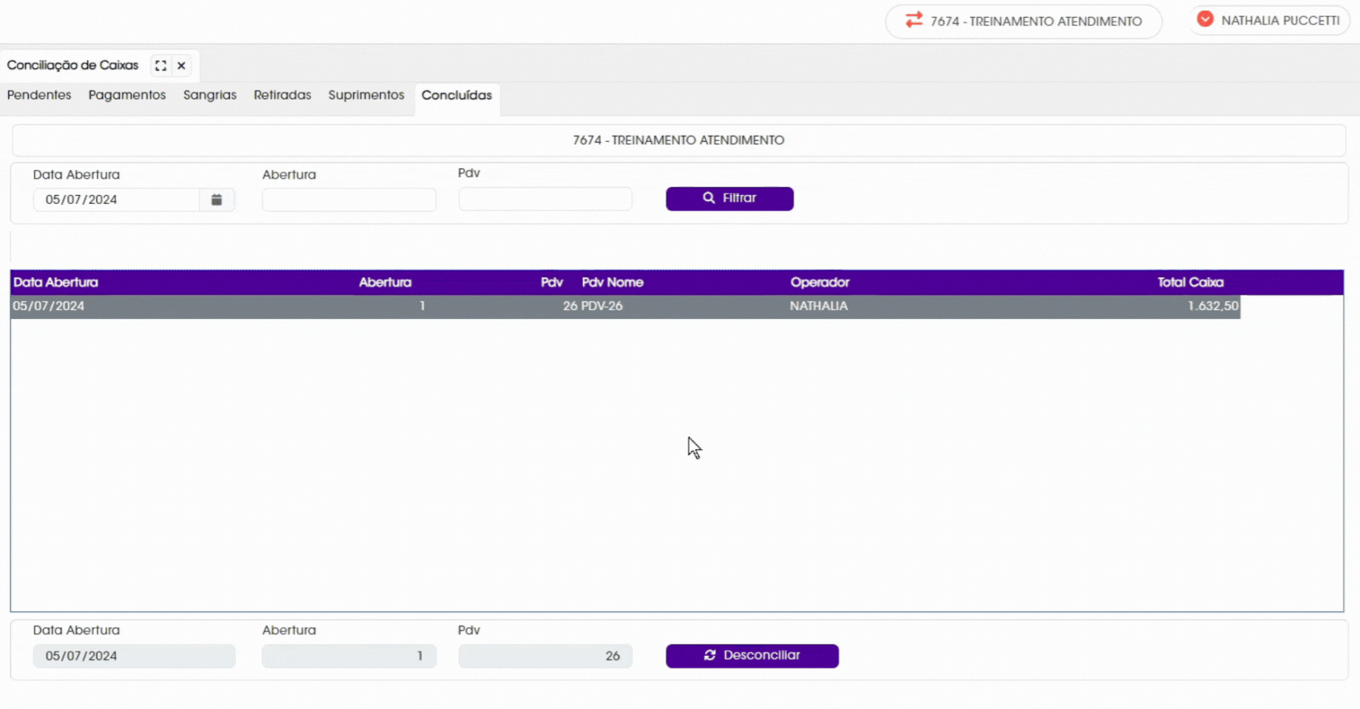The width and height of the screenshot is (1360, 709).
Task: Sort by Operador column header
Action: 820,283
